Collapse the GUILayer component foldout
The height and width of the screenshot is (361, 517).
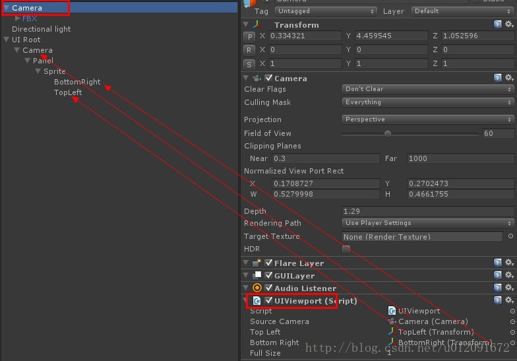click(246, 275)
